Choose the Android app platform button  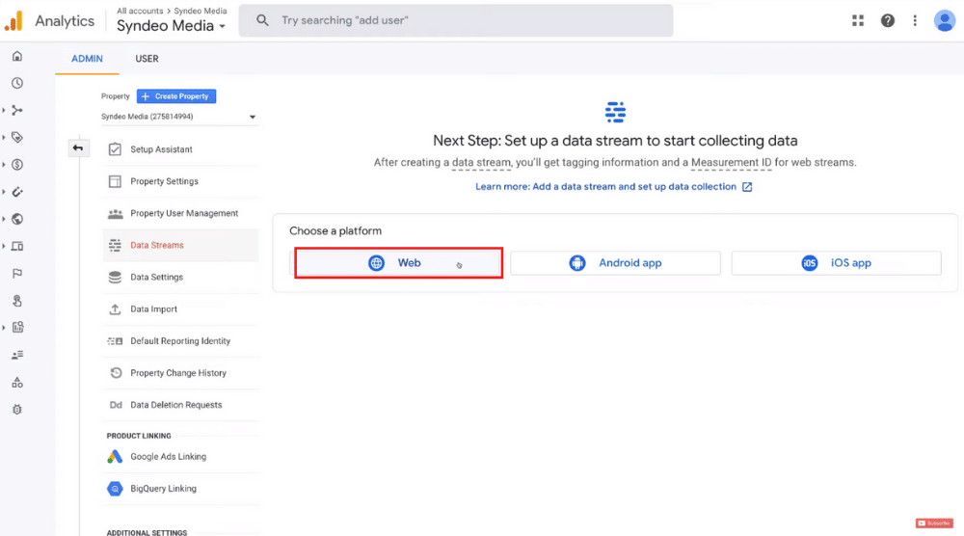[615, 263]
